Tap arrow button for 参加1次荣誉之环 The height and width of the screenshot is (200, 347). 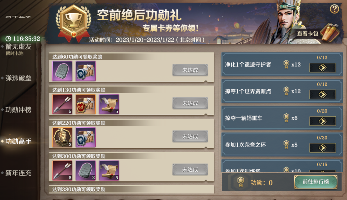(323, 148)
